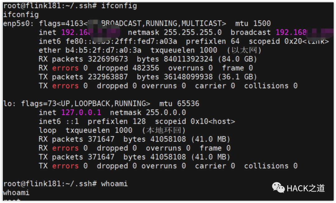336x203 pixels.
Task: Click the mtu 1500 value
Action: [x=253, y=24]
